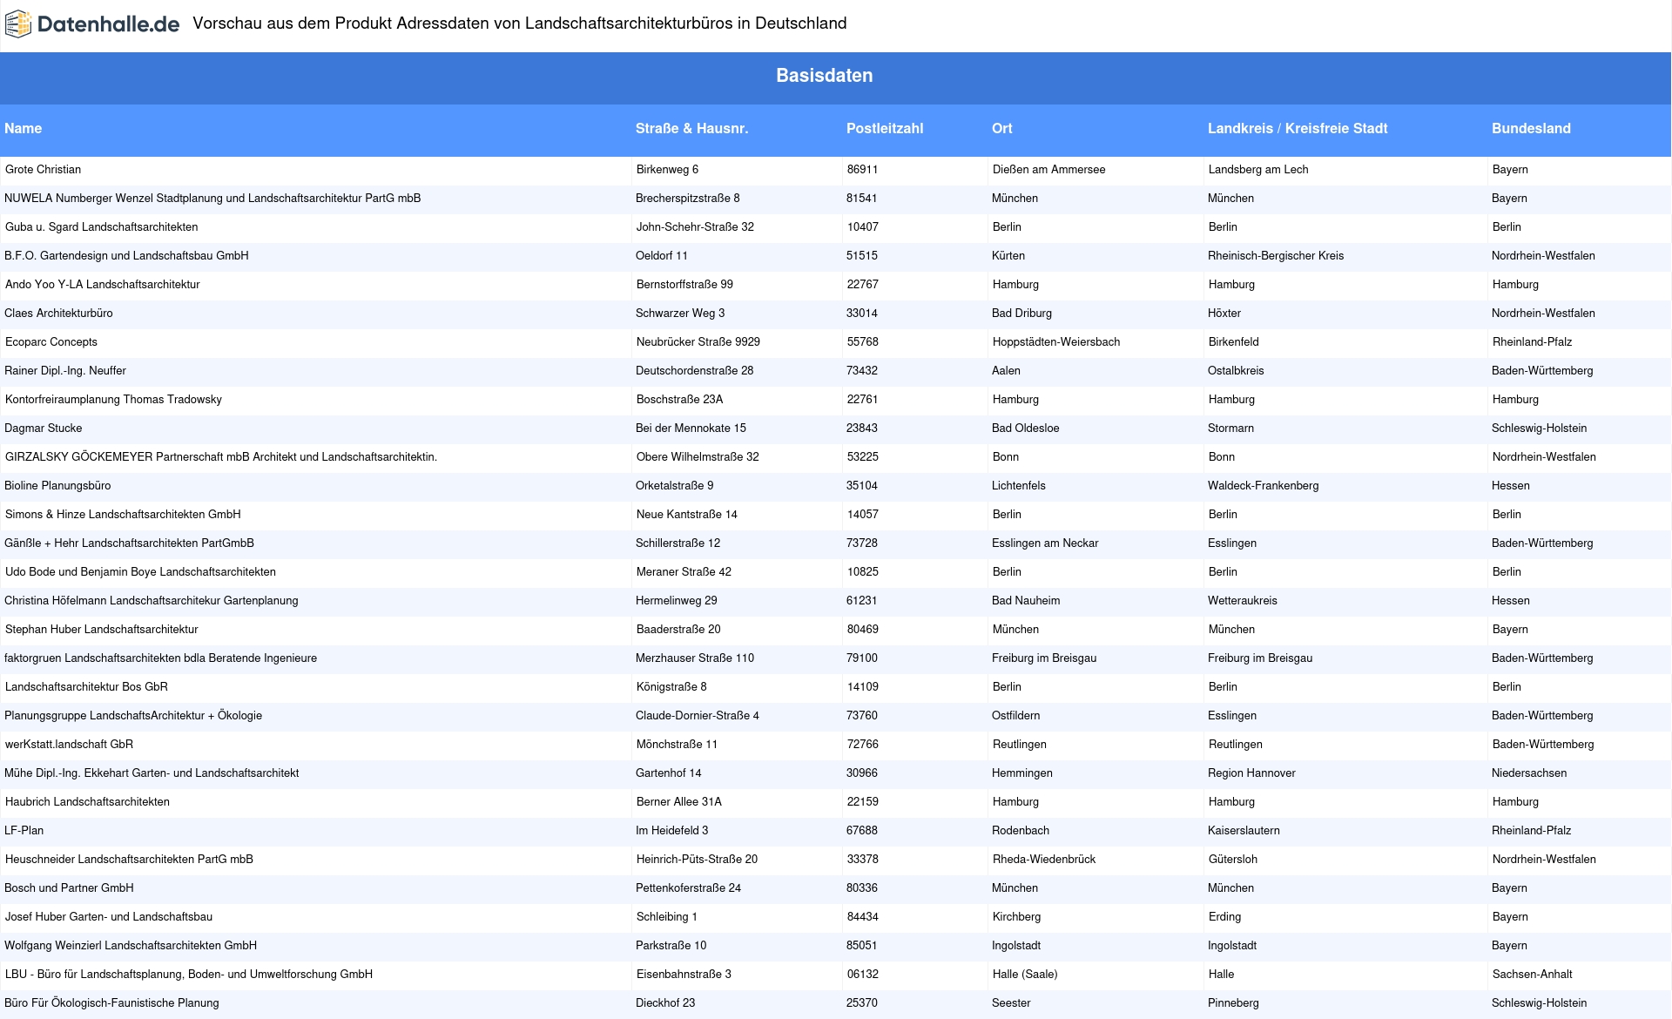Click Rainer Dipl.-Ing. Neuffer
The height and width of the screenshot is (1019, 1672).
click(x=65, y=371)
